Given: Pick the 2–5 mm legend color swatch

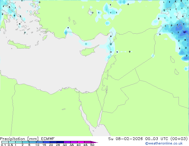Looking at the screenshot, I should (26, 142).
